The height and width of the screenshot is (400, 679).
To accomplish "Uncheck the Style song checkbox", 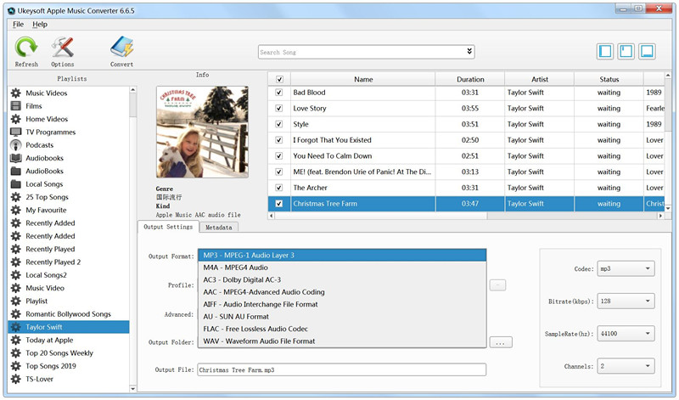I will [279, 124].
